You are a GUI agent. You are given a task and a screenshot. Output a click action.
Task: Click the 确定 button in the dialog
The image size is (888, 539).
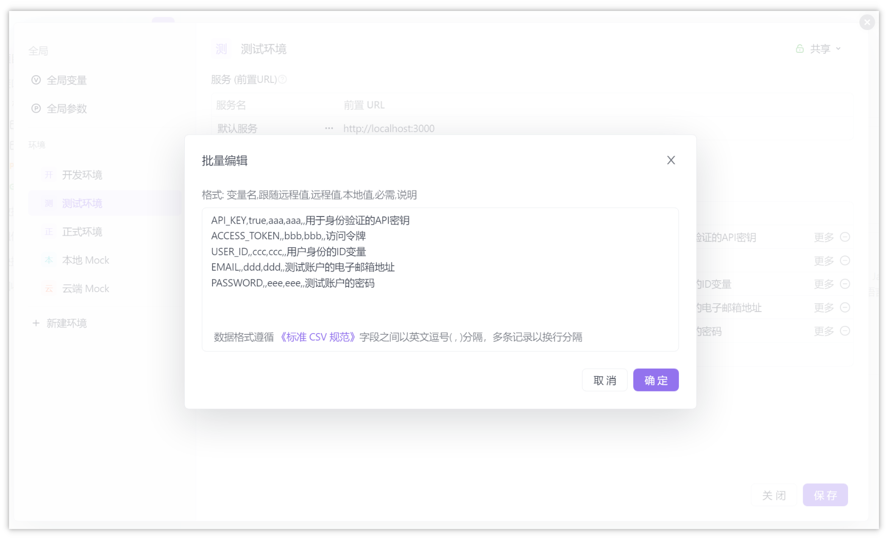(x=656, y=380)
